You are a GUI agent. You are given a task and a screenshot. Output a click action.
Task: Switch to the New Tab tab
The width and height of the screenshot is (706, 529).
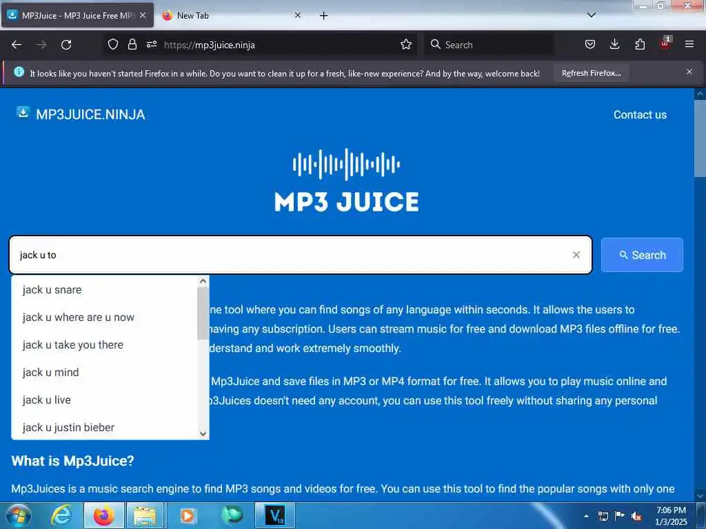230,16
